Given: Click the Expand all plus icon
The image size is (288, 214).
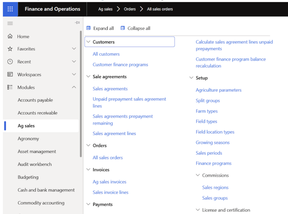Looking at the screenshot, I should (88, 28).
